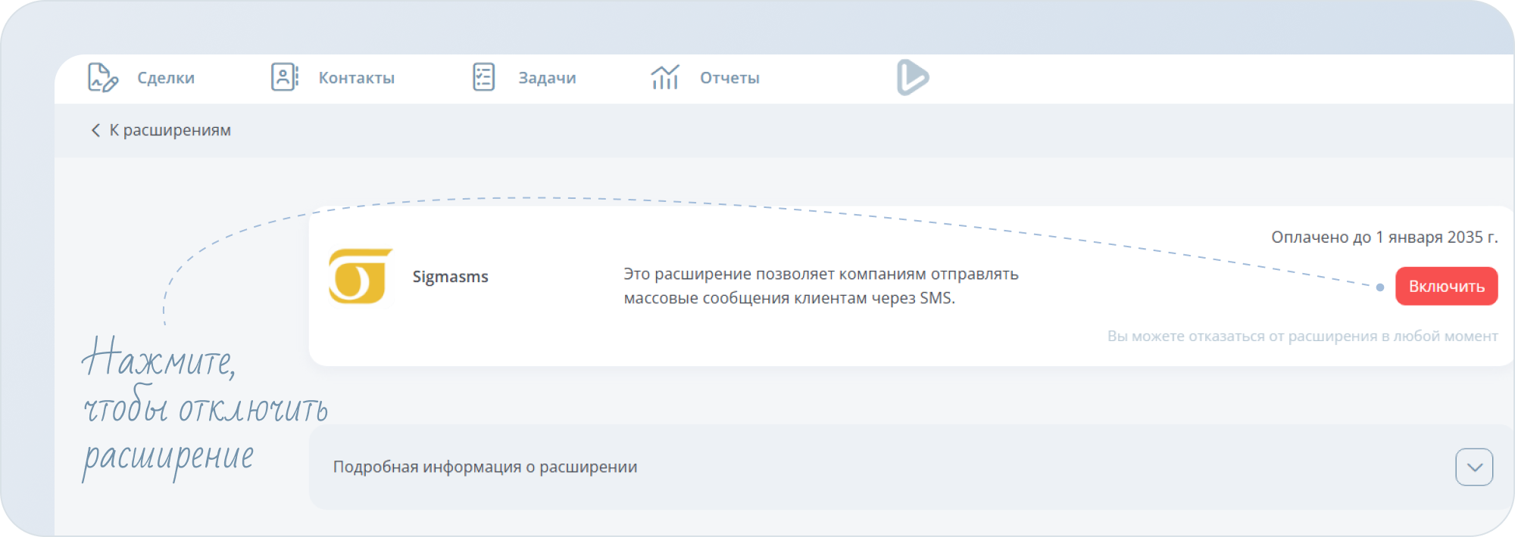1515x537 pixels.
Task: Click the Сделки document icon
Action: point(103,78)
